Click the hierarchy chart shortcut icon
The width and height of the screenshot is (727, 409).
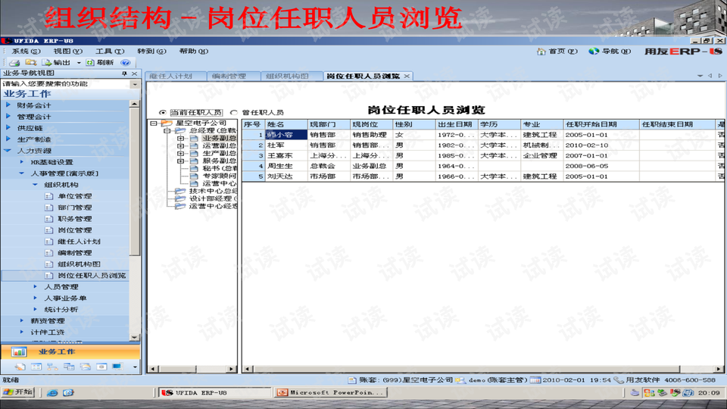click(52, 367)
